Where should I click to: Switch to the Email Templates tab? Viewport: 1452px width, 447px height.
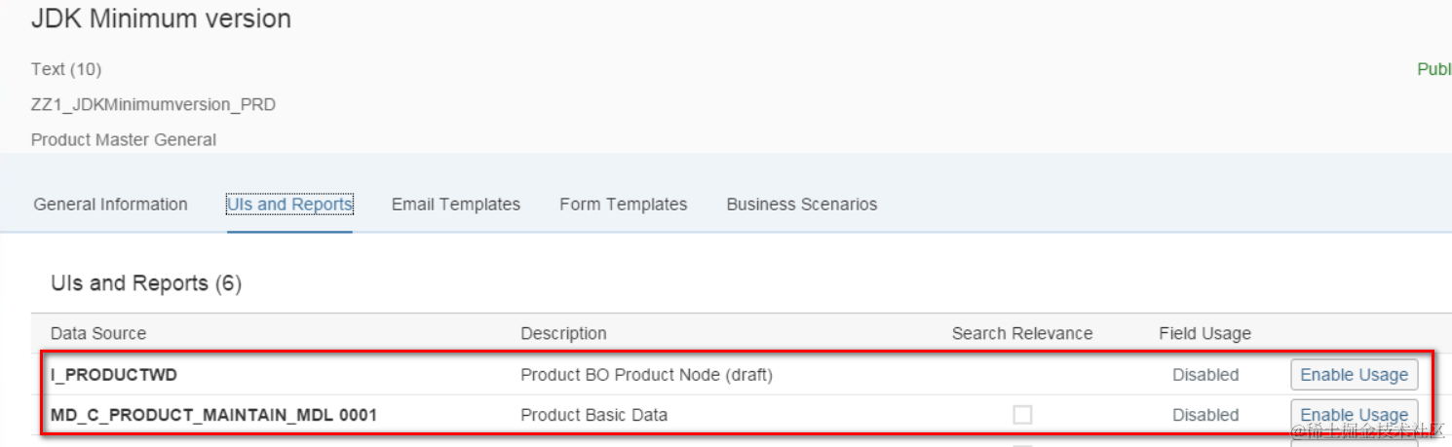[x=455, y=205]
